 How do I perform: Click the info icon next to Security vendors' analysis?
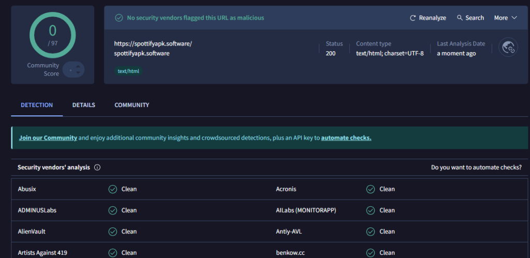click(x=97, y=168)
